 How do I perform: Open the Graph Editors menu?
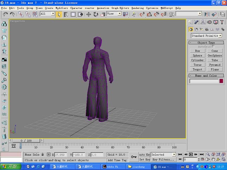coord(120,8)
